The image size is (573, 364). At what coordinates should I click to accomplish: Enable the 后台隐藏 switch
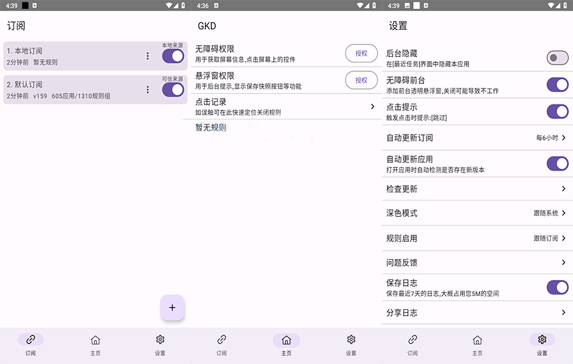point(558,58)
